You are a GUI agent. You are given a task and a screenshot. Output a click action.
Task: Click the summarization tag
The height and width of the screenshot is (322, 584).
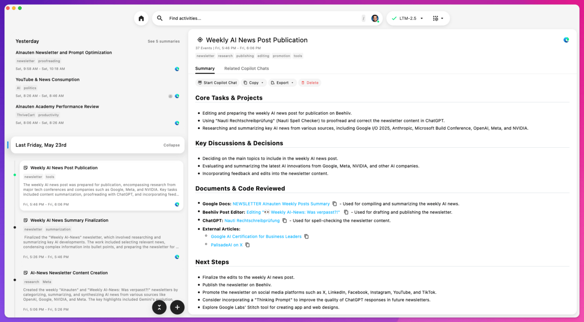tap(58, 229)
